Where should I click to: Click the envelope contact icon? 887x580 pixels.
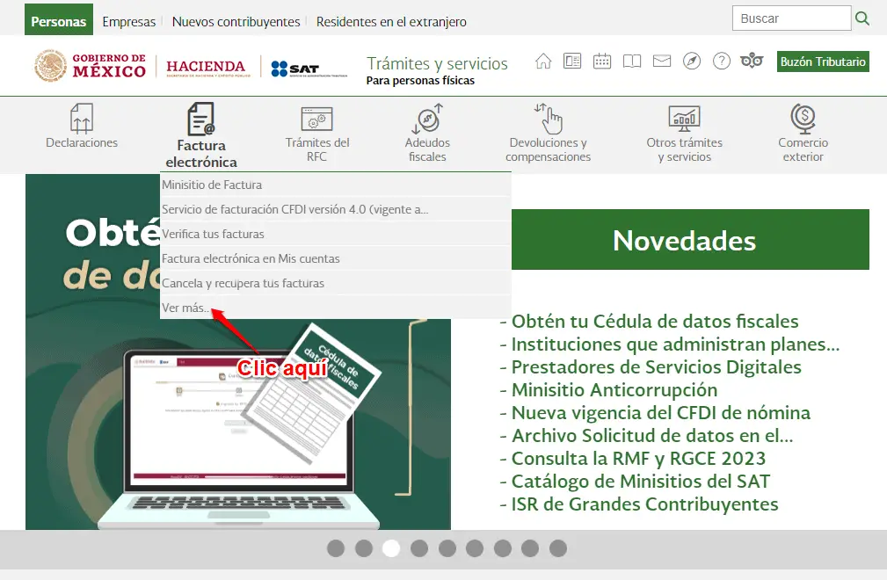[662, 61]
